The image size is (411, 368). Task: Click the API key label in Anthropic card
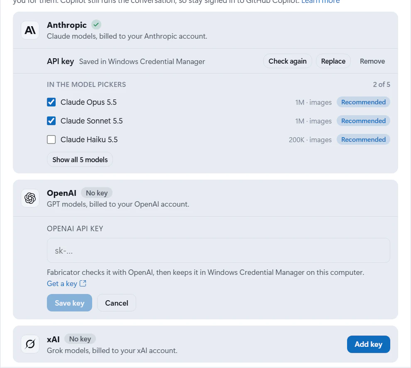[60, 62]
